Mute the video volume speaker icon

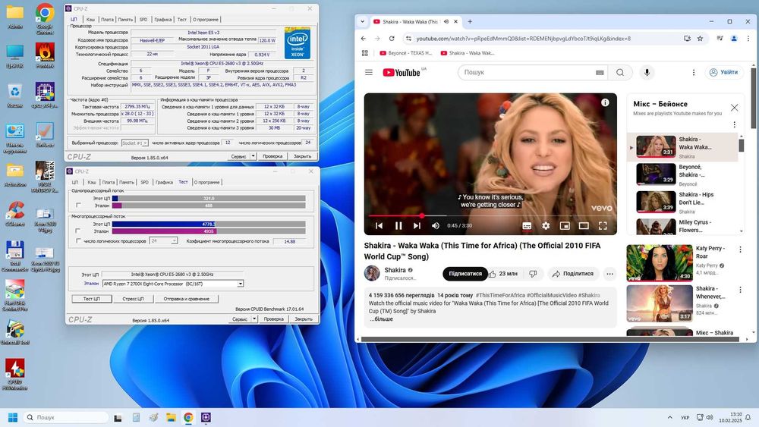tap(436, 225)
